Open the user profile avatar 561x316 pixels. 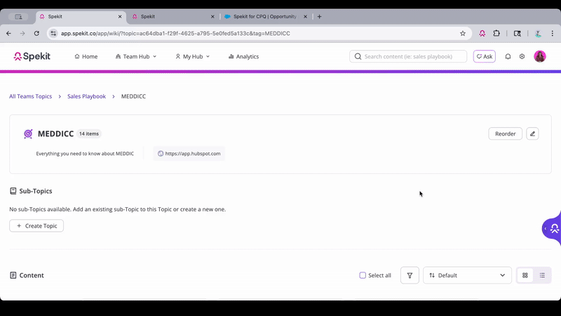point(539,56)
